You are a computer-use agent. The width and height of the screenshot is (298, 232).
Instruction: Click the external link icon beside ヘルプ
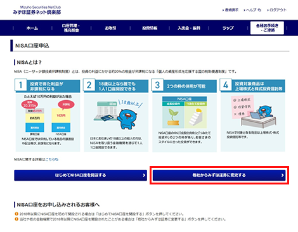[259, 10]
